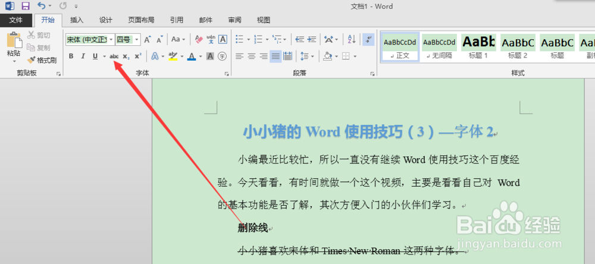The height and width of the screenshot is (264, 595).
Task: Click the Cut (剪切) scissors button
Action: [x=39, y=35]
